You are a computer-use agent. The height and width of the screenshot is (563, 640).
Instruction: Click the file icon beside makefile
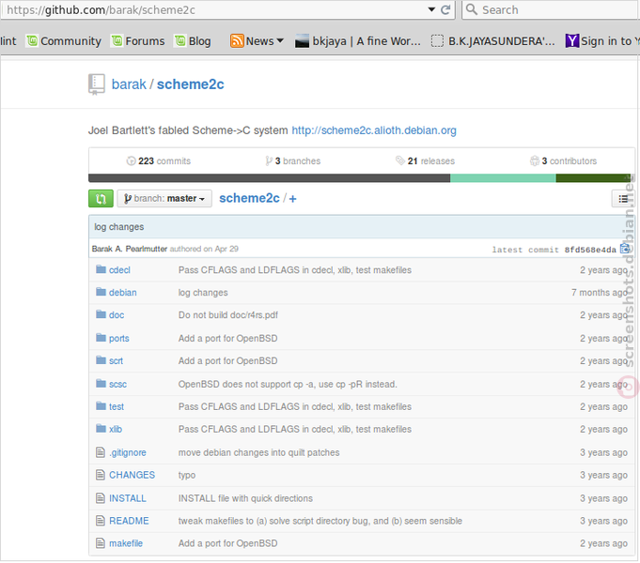(100, 543)
